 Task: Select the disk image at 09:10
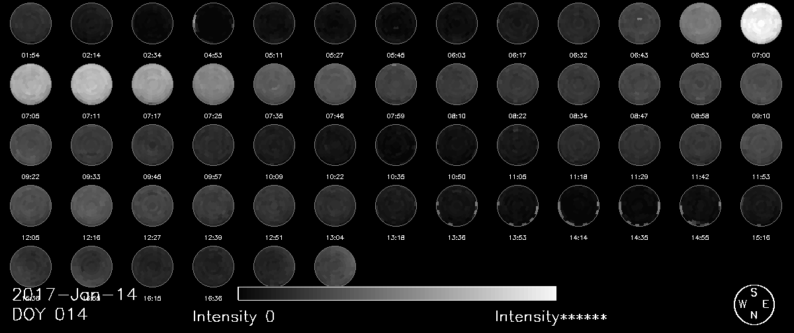761,84
